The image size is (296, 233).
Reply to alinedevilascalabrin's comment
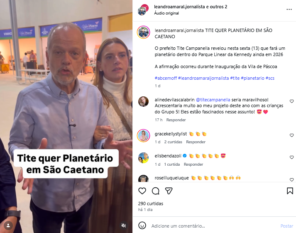[176, 120]
